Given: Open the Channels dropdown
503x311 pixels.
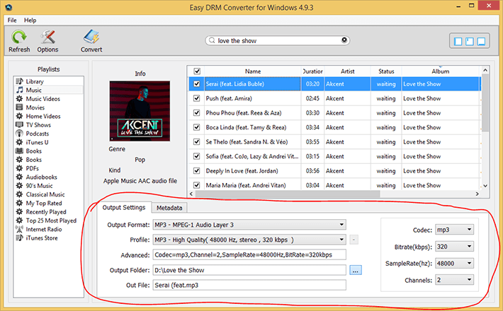Looking at the screenshot, I should pyautogui.click(x=454, y=280).
